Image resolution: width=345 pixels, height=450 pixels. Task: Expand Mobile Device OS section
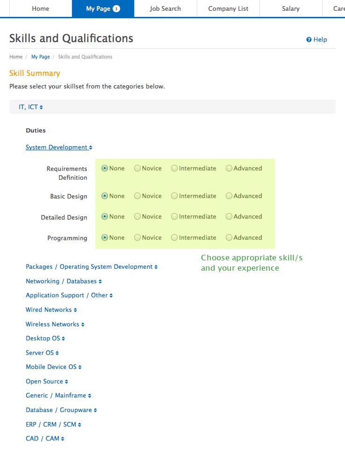coord(54,367)
